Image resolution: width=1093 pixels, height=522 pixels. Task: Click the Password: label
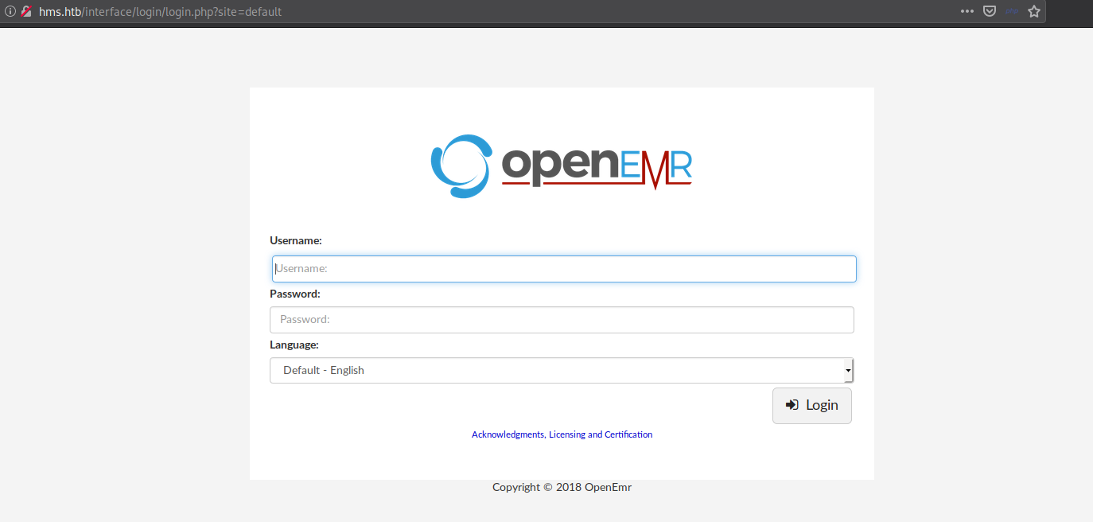point(295,294)
